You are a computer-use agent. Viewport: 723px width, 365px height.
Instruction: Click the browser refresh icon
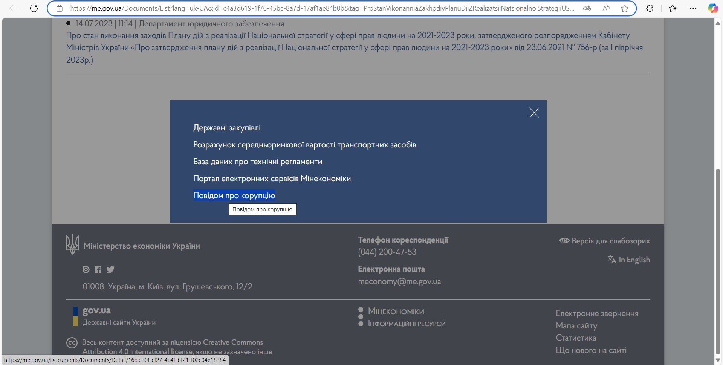point(34,8)
